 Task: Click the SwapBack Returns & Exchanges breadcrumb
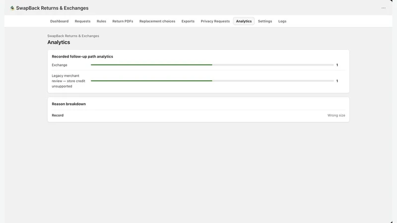coord(73,36)
